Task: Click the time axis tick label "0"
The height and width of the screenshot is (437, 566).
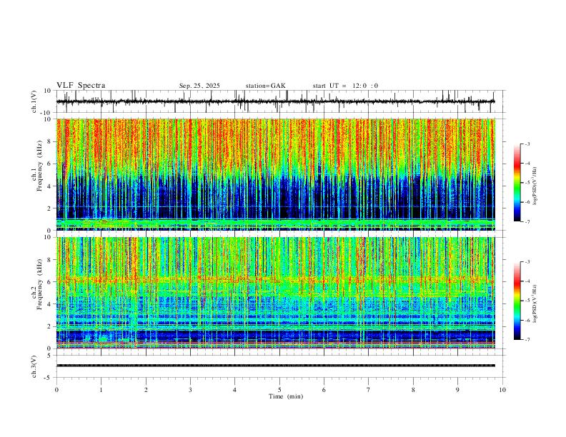Action: (x=56, y=390)
